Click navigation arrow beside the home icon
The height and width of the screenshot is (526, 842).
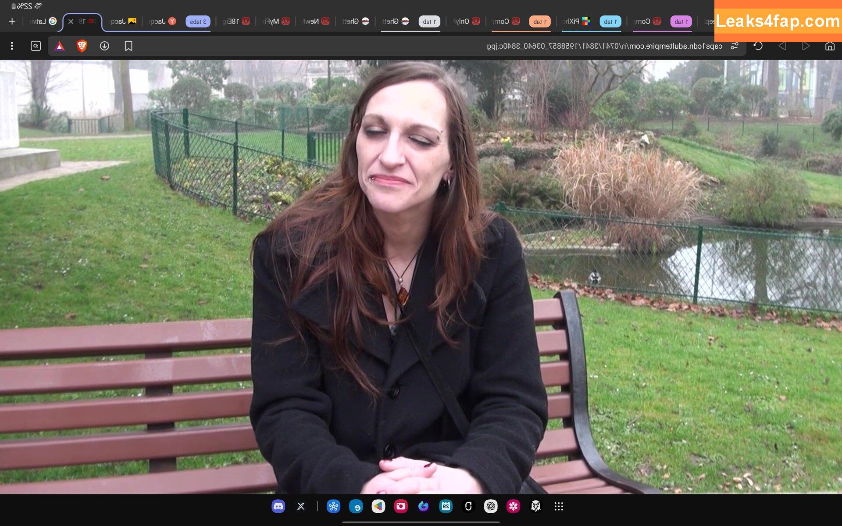(806, 46)
